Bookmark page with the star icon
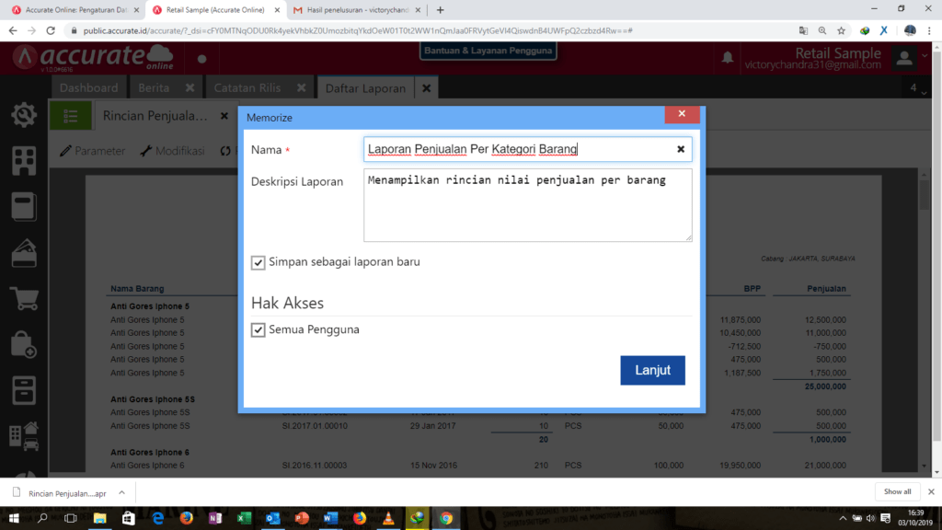This screenshot has width=942, height=530. point(841,30)
